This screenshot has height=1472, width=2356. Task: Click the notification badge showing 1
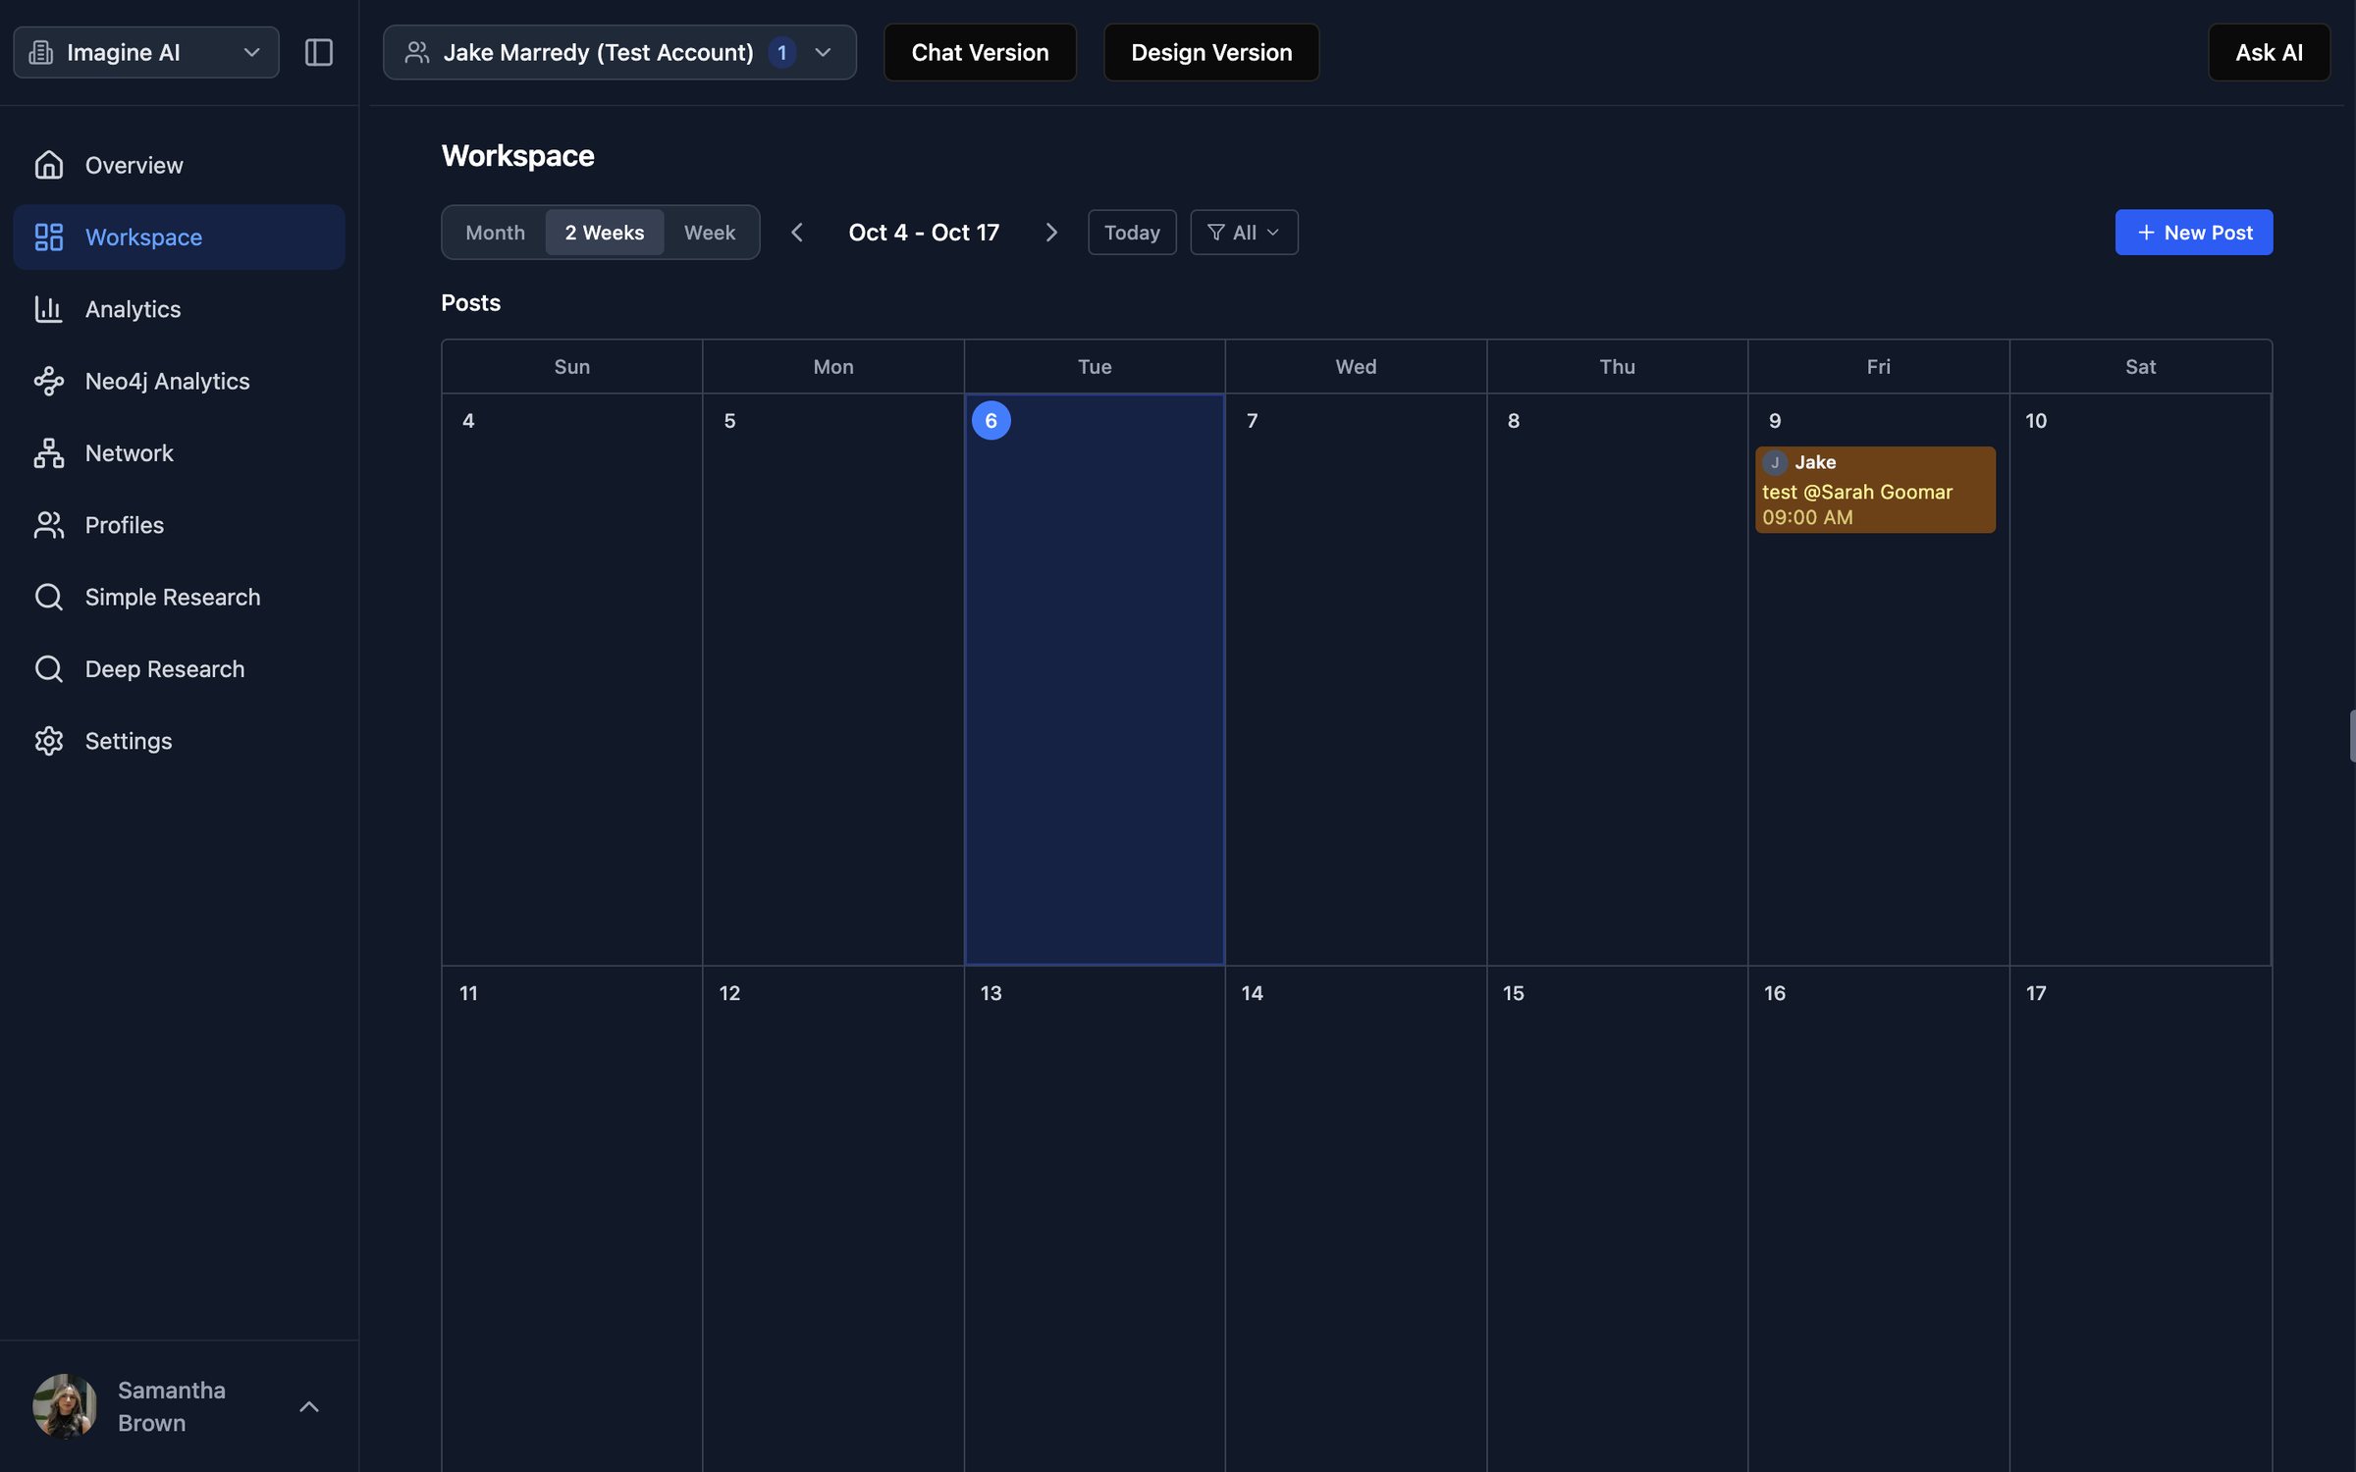point(782,52)
